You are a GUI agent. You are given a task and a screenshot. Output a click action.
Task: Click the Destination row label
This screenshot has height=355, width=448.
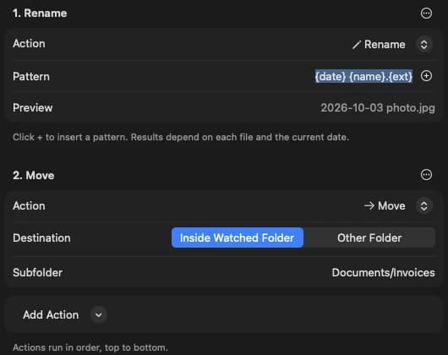tap(41, 238)
